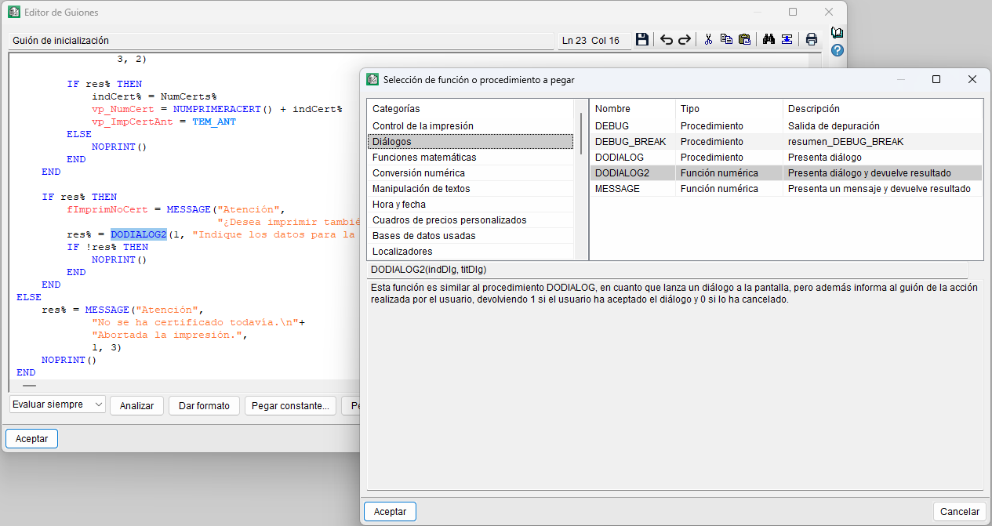Redo the last undone edit
Screen dimensions: 992x526
(x=685, y=39)
